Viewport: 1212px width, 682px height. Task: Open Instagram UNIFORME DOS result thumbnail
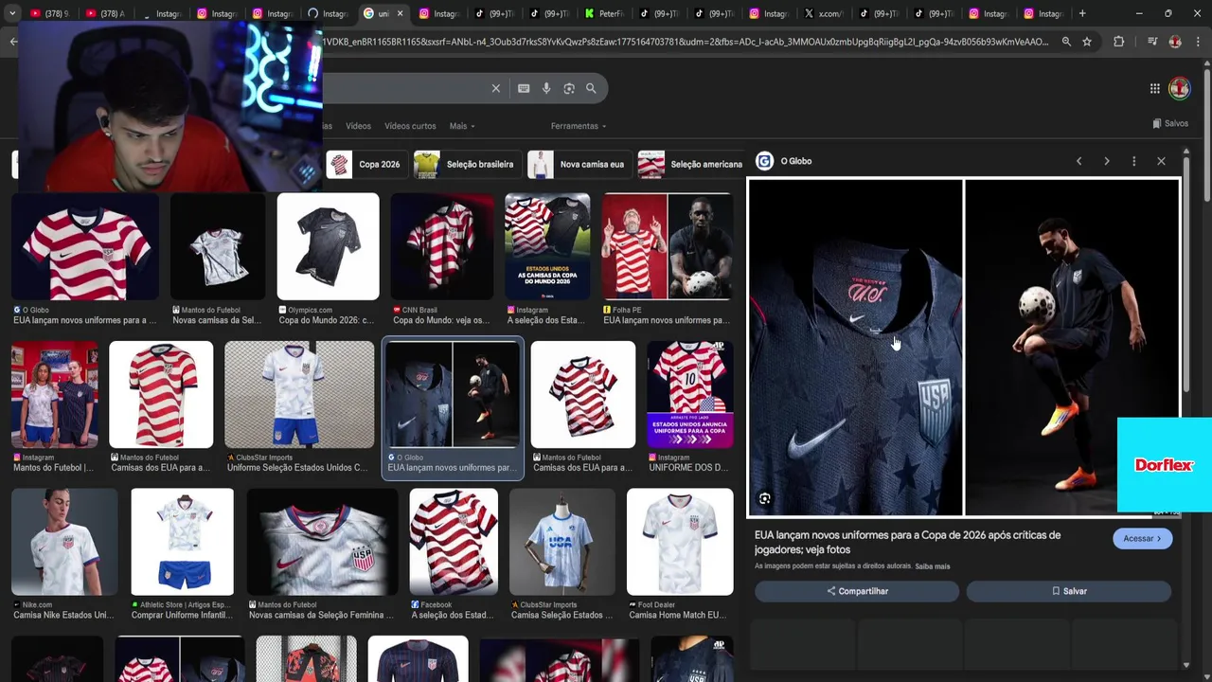(x=689, y=394)
